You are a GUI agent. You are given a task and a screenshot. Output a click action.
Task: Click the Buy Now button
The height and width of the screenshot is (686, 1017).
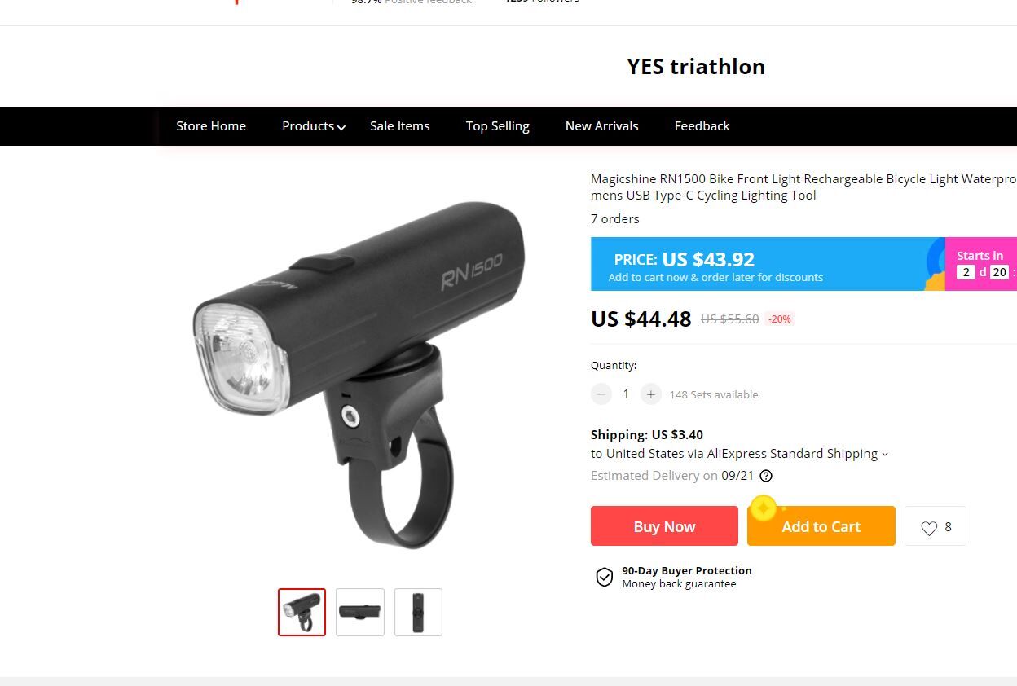(664, 526)
